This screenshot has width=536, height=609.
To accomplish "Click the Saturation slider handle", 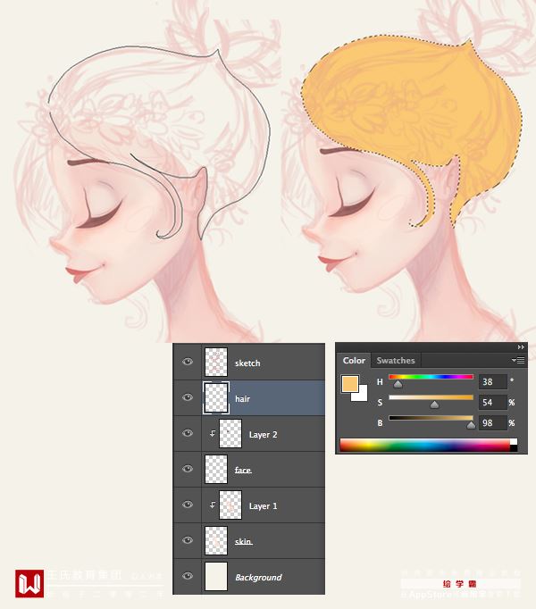I will click(x=434, y=405).
